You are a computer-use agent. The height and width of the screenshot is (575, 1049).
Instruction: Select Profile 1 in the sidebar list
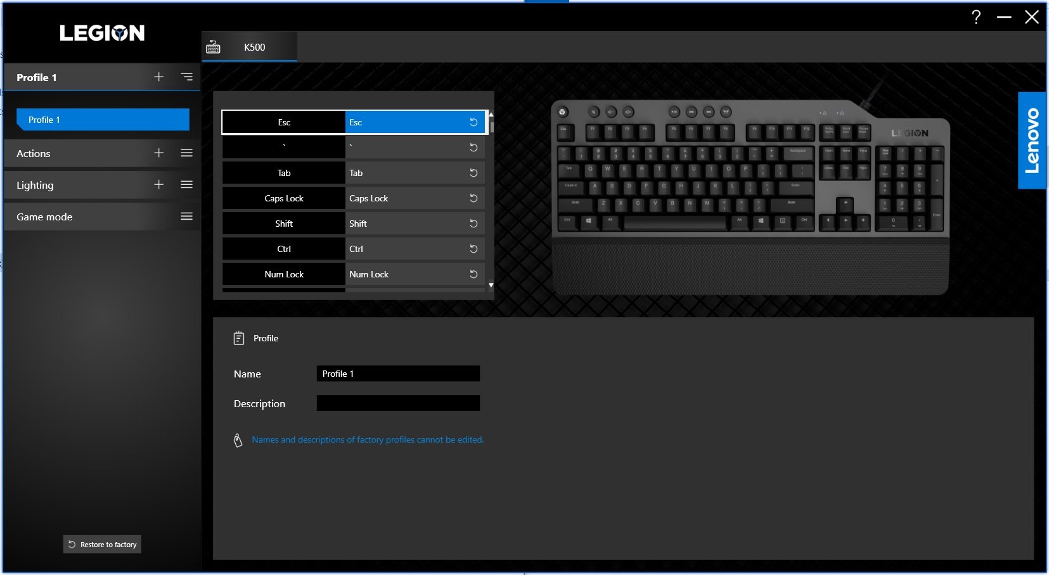coord(103,120)
